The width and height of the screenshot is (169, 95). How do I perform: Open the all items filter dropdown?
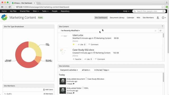(86, 70)
